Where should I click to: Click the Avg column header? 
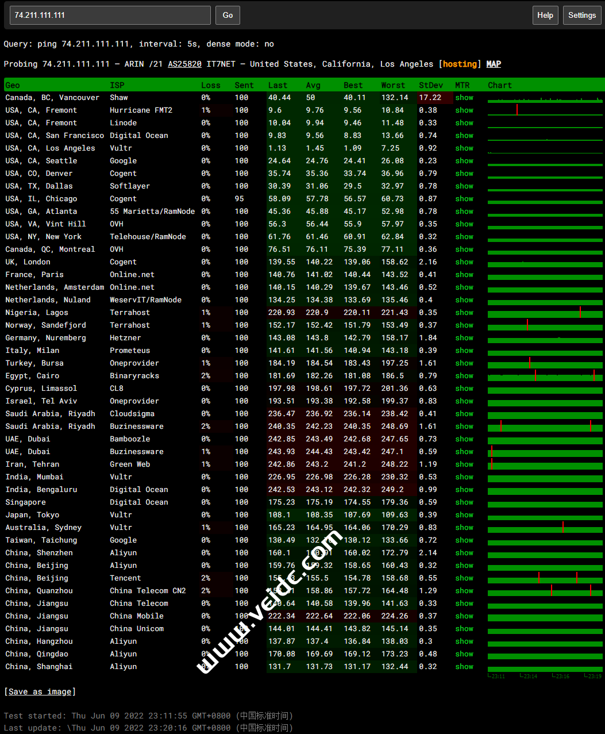pyautogui.click(x=313, y=85)
